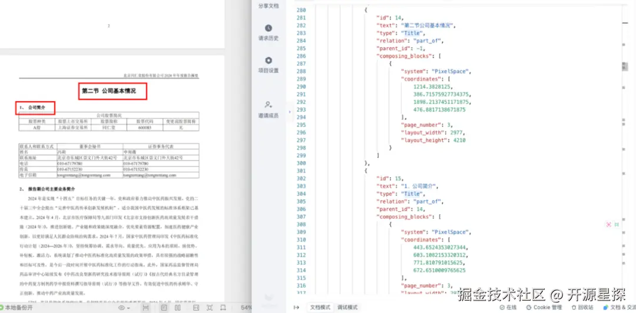
Task: Select the fit-width icon in PDF viewer bar
Action: click(145, 308)
